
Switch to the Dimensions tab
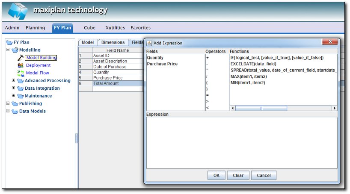(x=113, y=42)
